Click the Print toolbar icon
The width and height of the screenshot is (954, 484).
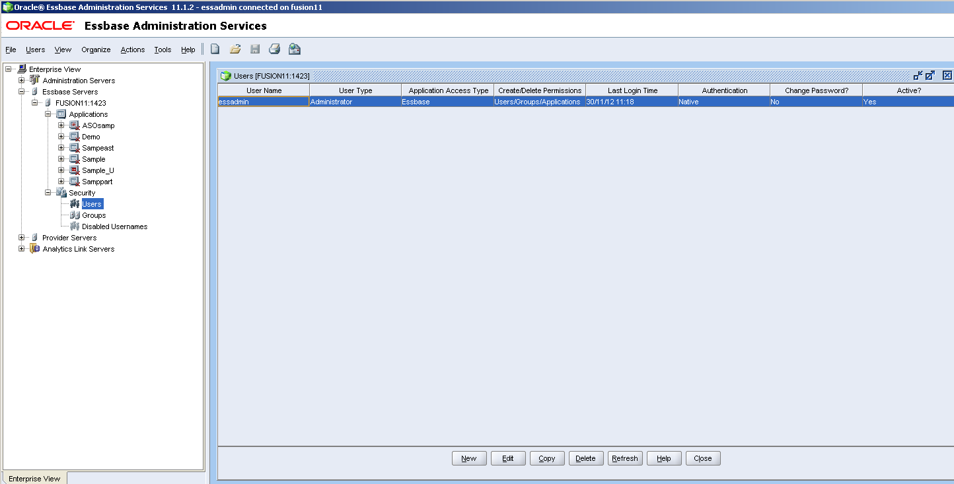274,48
